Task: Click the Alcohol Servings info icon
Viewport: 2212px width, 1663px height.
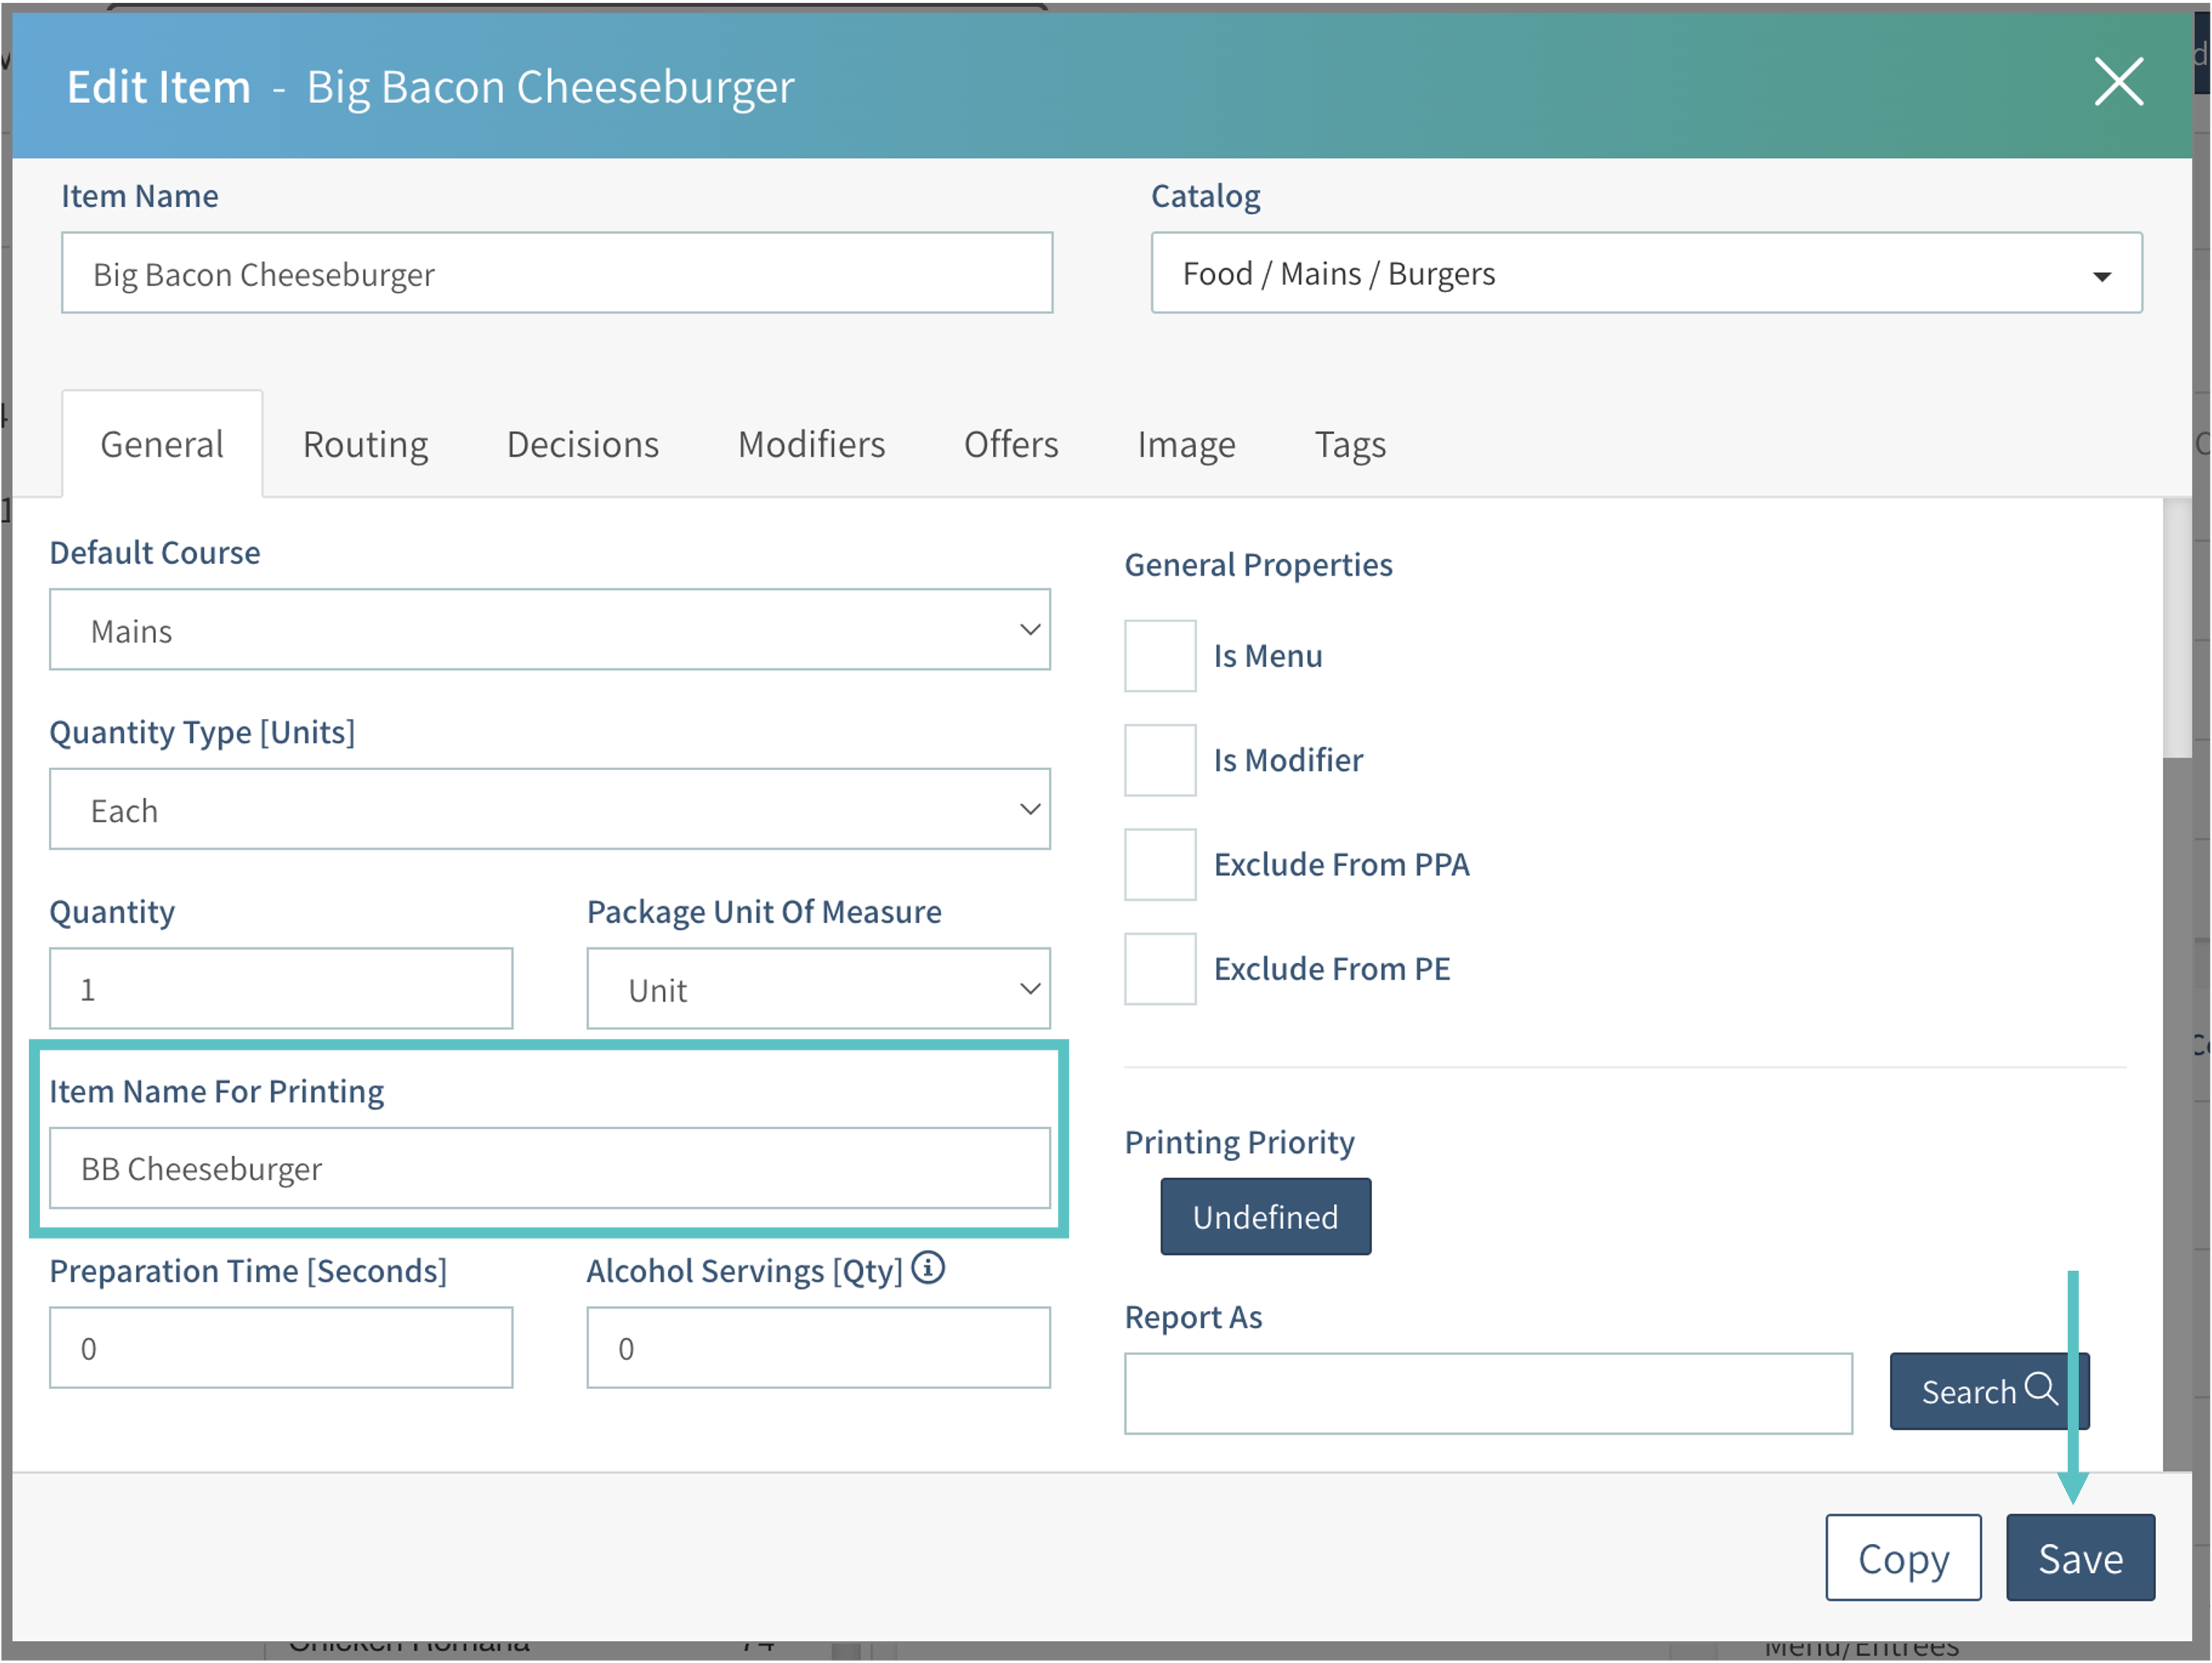Action: pos(928,1268)
